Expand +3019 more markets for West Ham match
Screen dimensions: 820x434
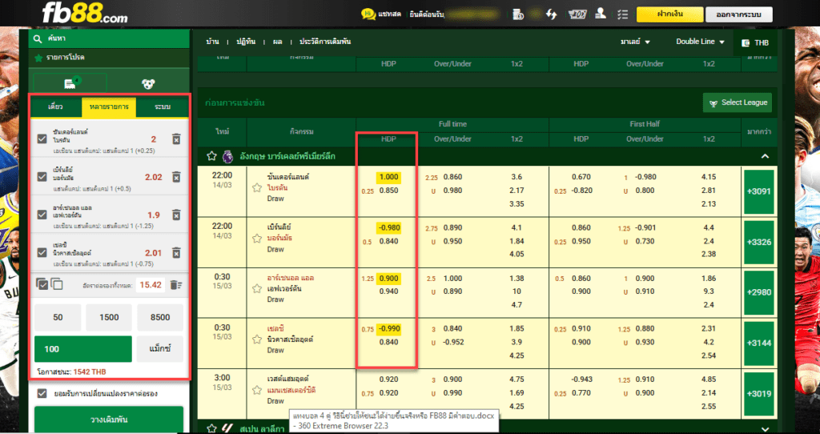(x=759, y=394)
